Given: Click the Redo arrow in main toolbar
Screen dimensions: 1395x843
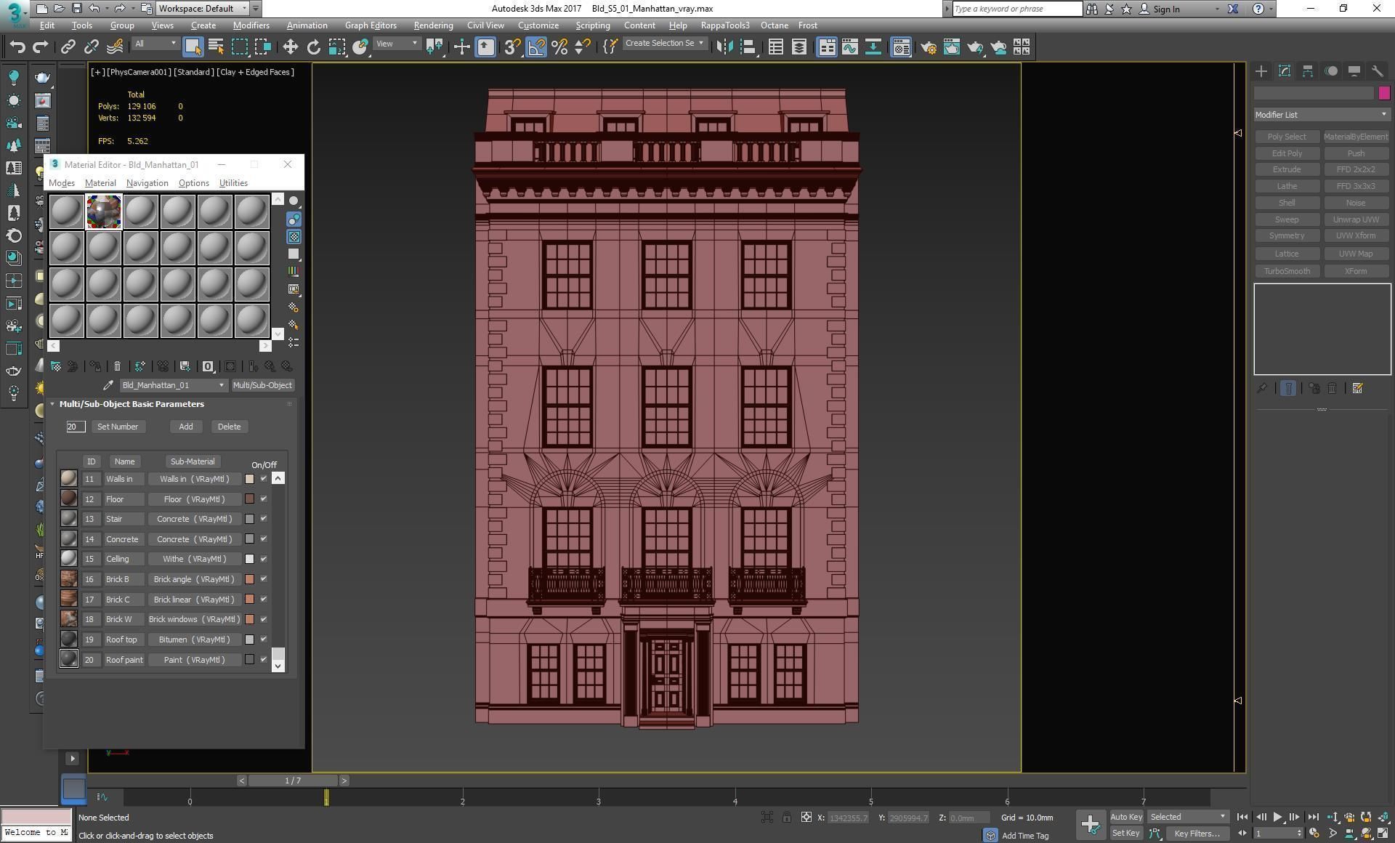Looking at the screenshot, I should [41, 47].
